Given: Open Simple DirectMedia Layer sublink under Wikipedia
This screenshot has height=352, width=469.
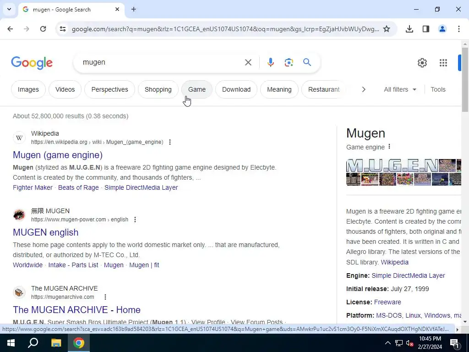Looking at the screenshot, I should click(x=141, y=187).
